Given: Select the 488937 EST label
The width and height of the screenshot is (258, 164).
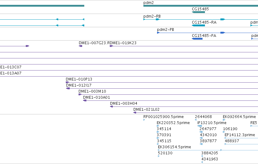Looking at the screenshot, I should click(x=232, y=141).
